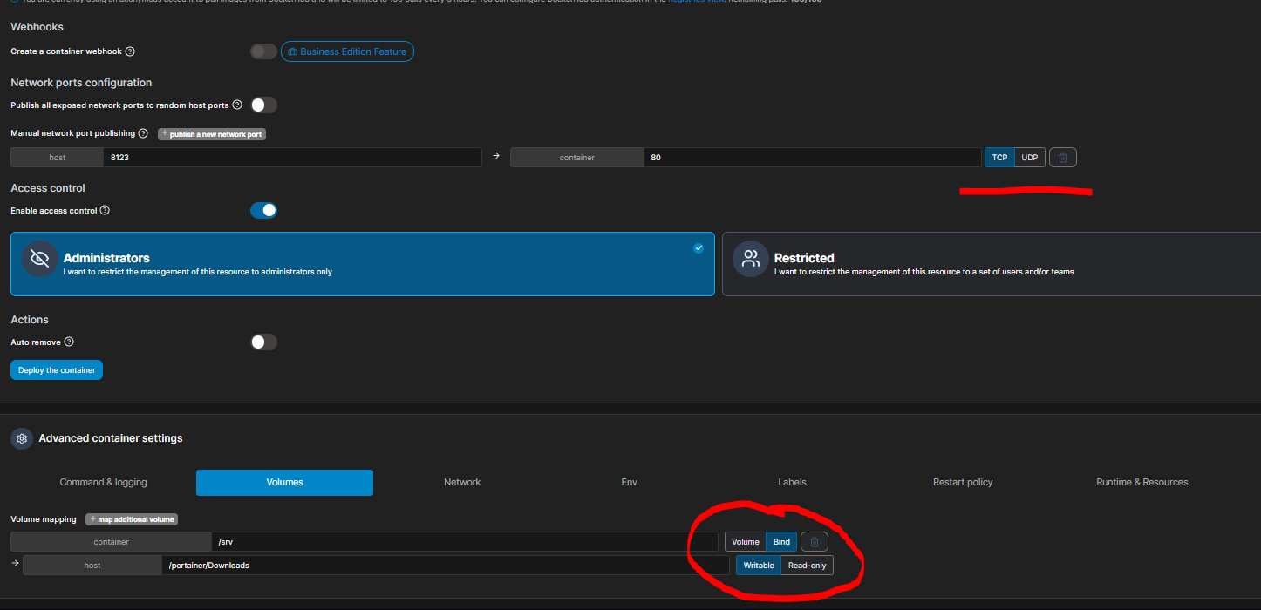Viewport: 1261px width, 610px height.
Task: Remove the /srv volume mapping with trash icon
Action: pyautogui.click(x=815, y=542)
